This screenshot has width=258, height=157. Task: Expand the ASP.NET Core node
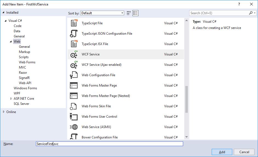11,99
